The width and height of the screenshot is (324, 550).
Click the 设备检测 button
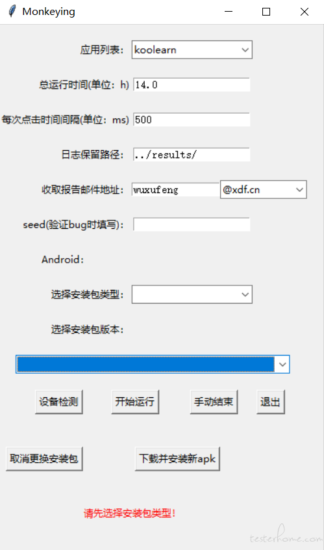(x=59, y=402)
